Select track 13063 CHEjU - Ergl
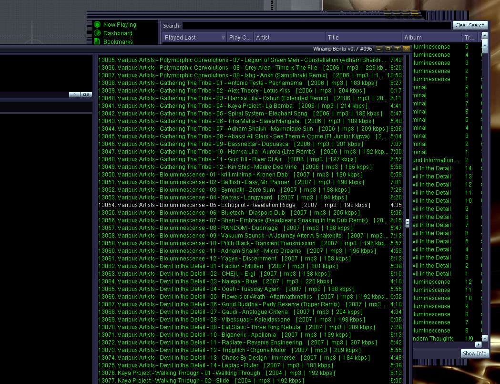The image size is (500, 384). pos(250,274)
